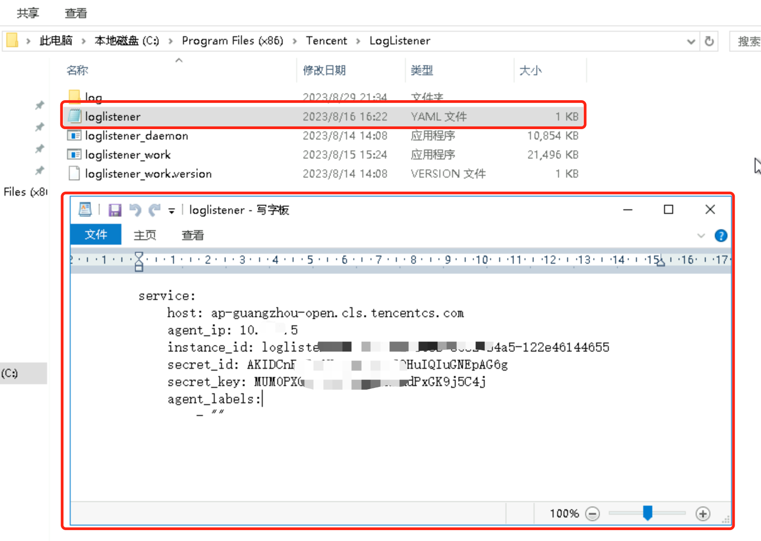Click the 'agent_ip:' line in the document
This screenshot has height=541, width=761.
(232, 330)
